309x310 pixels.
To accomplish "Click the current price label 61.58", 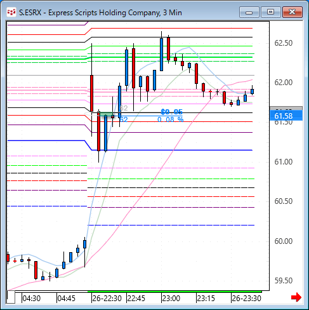I will pyautogui.click(x=286, y=116).
